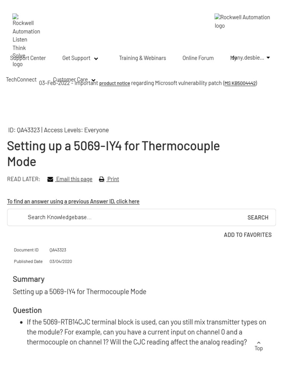Open the MS KB5004442 link

click(240, 83)
